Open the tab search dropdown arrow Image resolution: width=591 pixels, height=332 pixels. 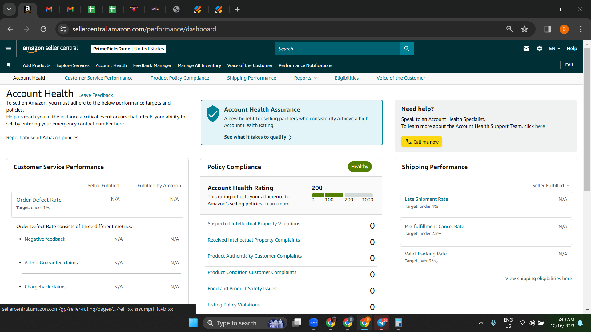pyautogui.click(x=9, y=9)
